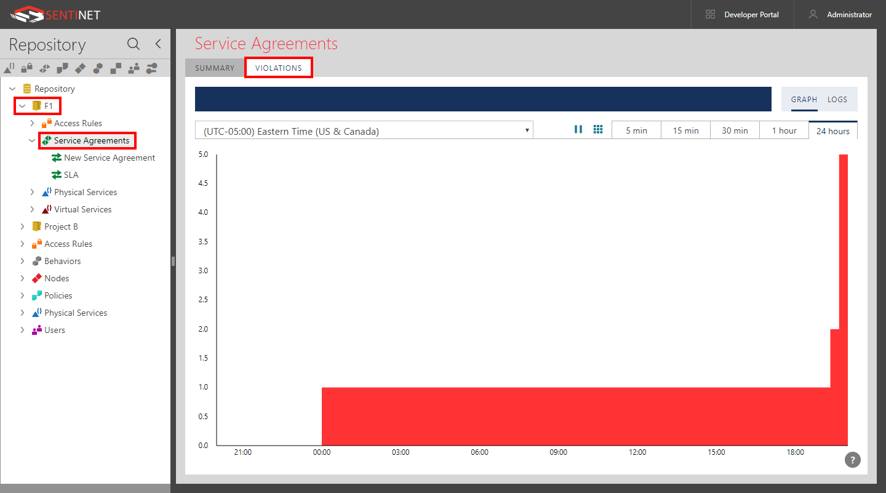Click the Administrator user icon

813,14
